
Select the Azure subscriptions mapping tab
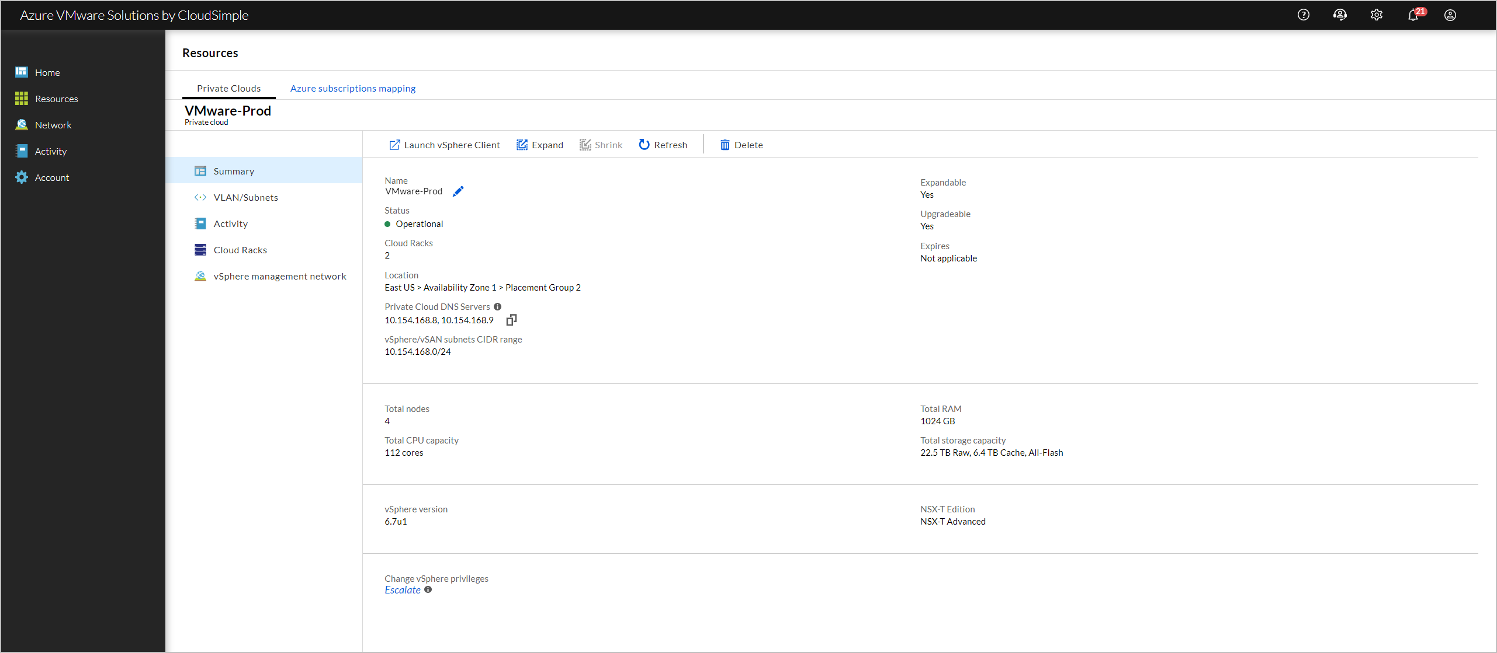354,88
